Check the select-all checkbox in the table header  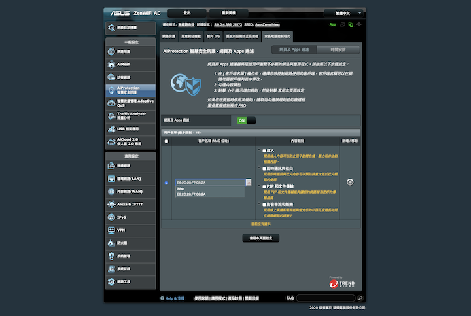166,141
